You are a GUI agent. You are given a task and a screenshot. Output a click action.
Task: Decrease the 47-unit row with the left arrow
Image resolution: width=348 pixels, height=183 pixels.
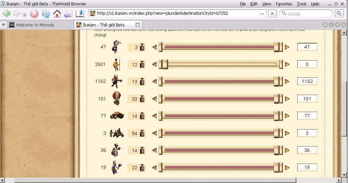click(x=154, y=47)
